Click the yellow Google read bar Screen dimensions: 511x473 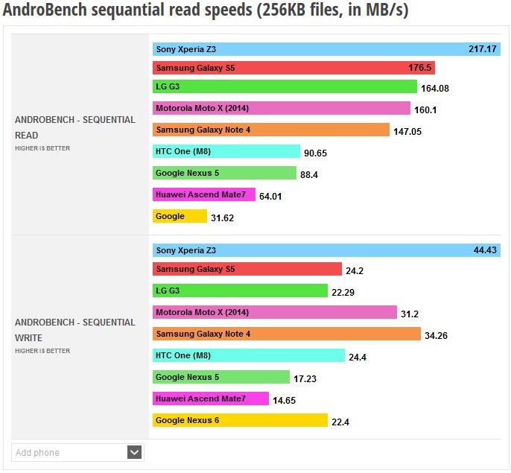point(180,216)
